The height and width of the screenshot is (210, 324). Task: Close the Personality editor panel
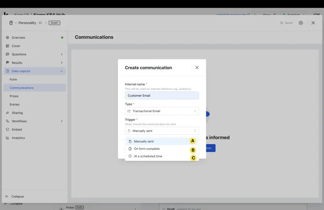point(313,23)
